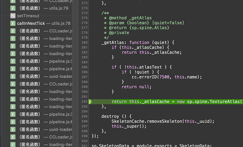The width and height of the screenshot is (243, 147).
Task: Click the function icon beside utils.js:79
Action: click(13, 8)
